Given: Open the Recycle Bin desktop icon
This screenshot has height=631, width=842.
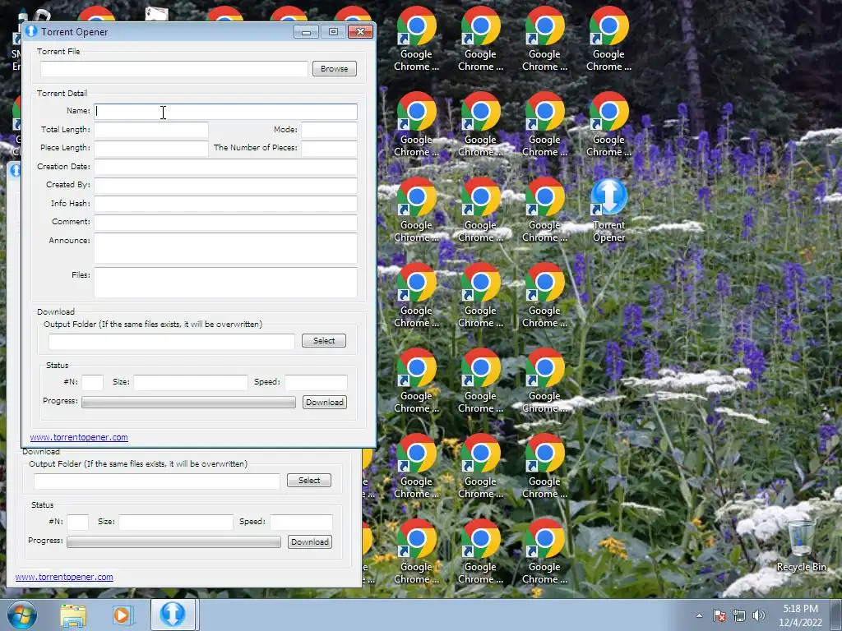Looking at the screenshot, I should click(x=801, y=546).
